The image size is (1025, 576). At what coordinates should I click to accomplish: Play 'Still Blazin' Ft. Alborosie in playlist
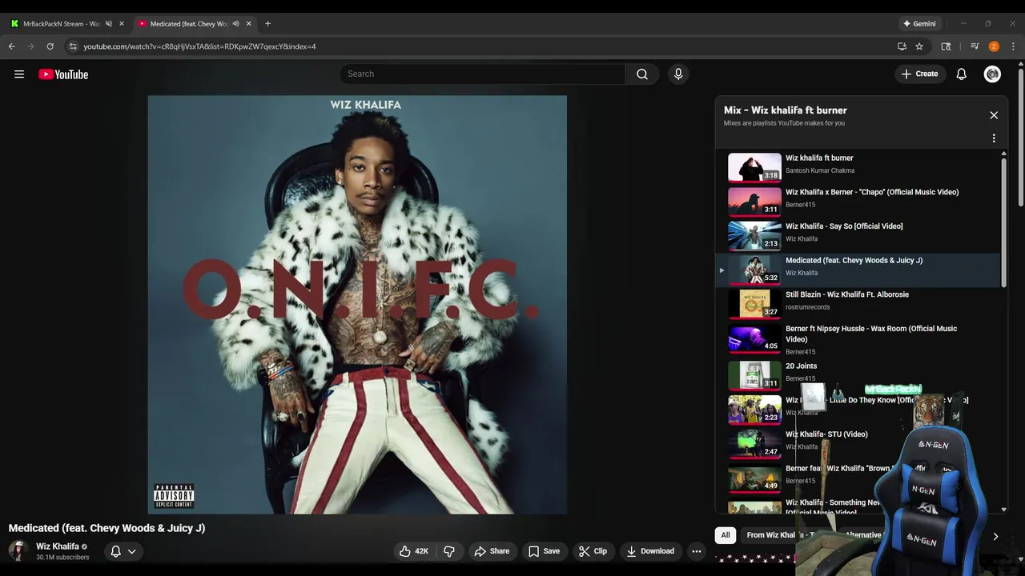858,304
